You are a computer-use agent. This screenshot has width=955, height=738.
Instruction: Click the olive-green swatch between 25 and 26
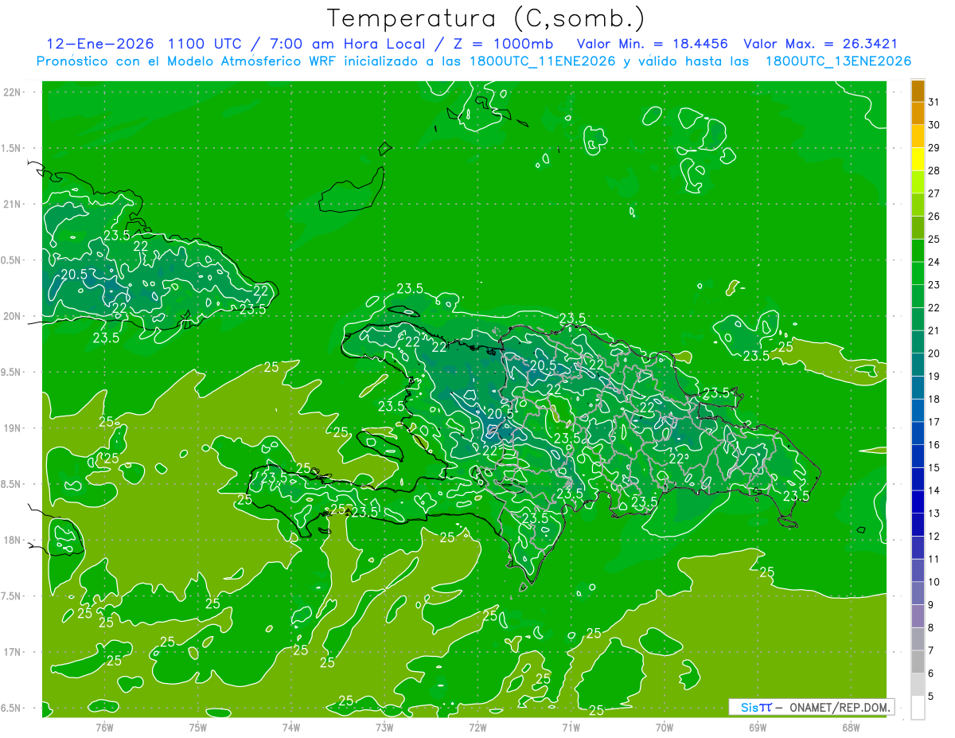tap(918, 228)
